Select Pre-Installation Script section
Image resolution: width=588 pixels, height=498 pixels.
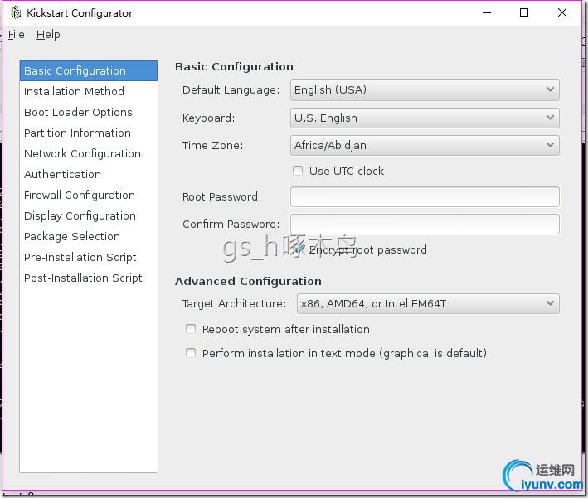(89, 257)
